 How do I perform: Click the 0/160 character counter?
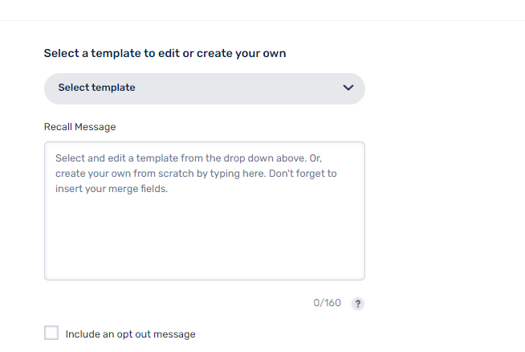327,304
